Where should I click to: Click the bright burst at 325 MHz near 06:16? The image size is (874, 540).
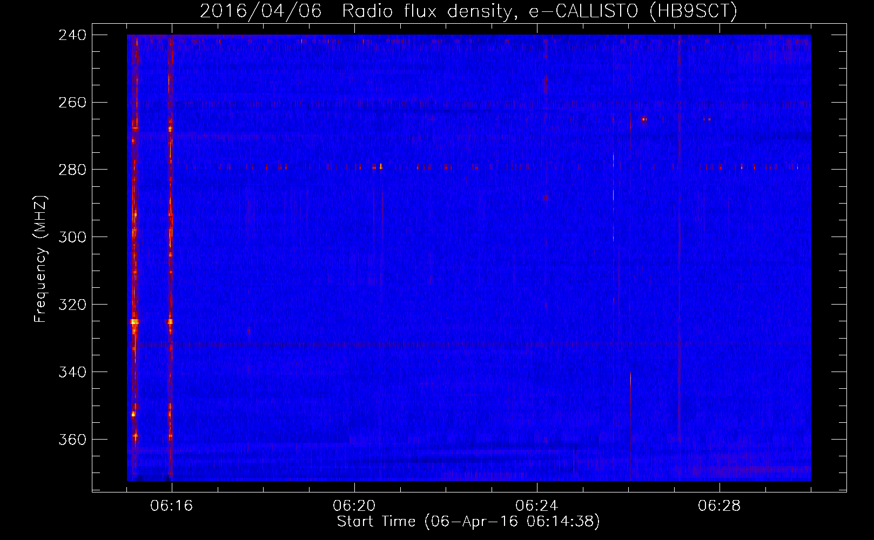[x=170, y=321]
